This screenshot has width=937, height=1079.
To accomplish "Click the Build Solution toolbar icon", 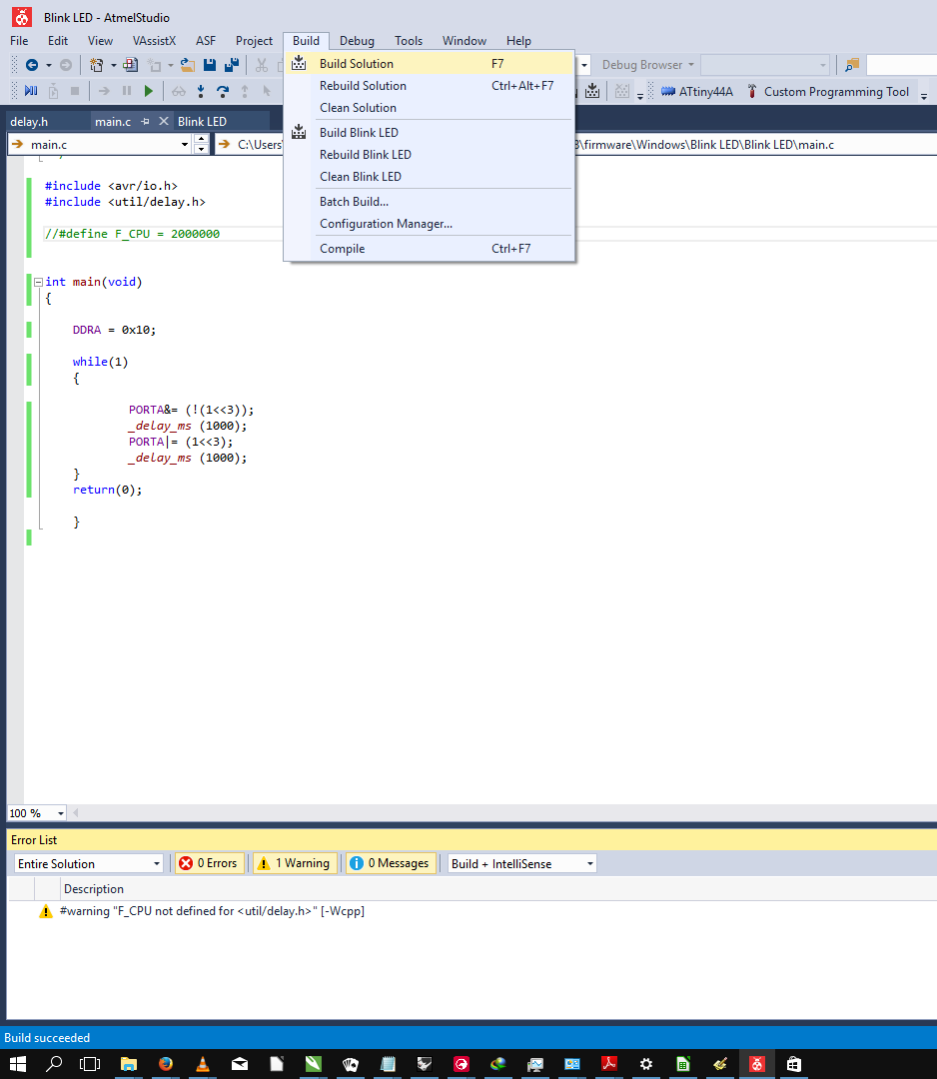I will pyautogui.click(x=592, y=91).
